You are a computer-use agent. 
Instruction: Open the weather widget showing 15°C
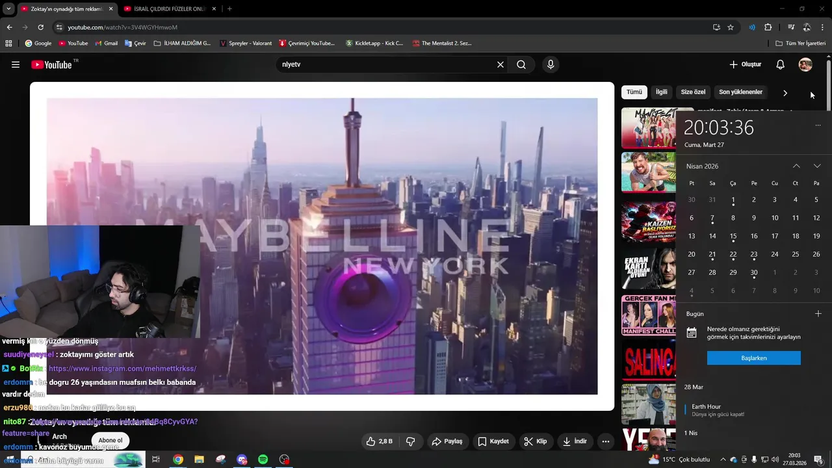[x=681, y=460]
